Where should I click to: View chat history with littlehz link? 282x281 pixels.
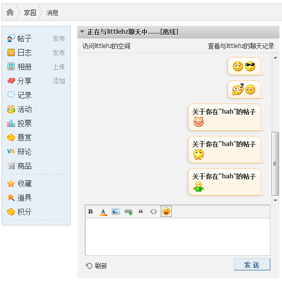pos(241,46)
